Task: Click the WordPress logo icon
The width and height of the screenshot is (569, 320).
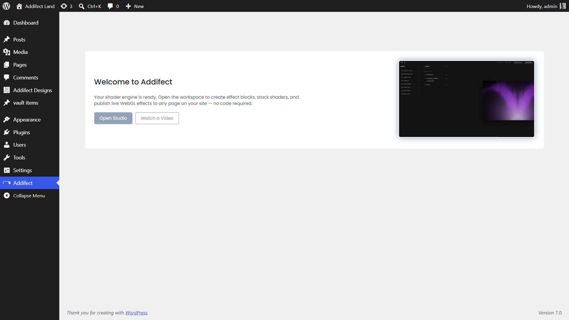Action: [6, 6]
